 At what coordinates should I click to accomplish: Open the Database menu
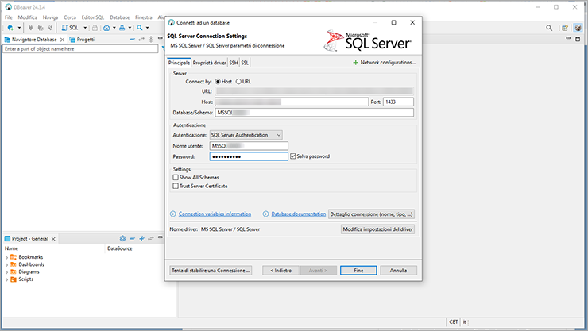point(120,17)
